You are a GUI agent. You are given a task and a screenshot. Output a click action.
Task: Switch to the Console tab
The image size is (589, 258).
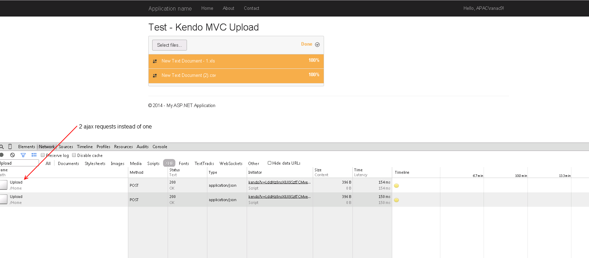[160, 147]
